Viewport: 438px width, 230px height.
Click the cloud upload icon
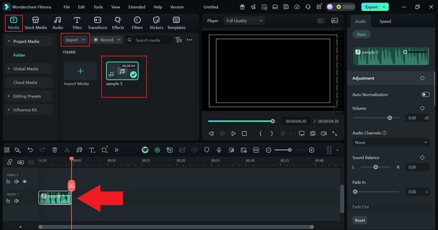[297, 7]
